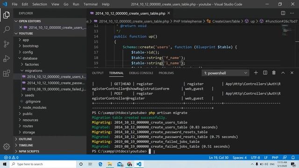299x168 pixels.
Task: Close the file in Open Editors list
Action: tap(21, 28)
